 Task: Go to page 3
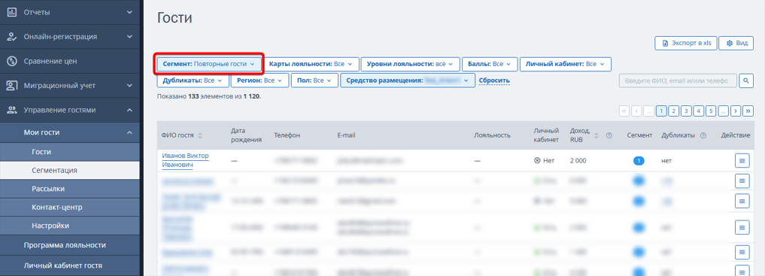click(686, 111)
